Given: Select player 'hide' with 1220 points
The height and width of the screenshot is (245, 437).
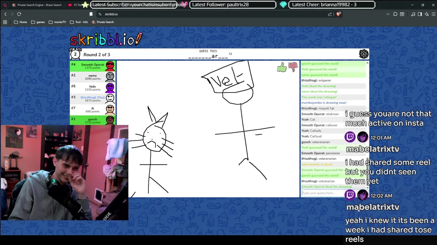Looking at the screenshot, I should pyautogui.click(x=93, y=88).
